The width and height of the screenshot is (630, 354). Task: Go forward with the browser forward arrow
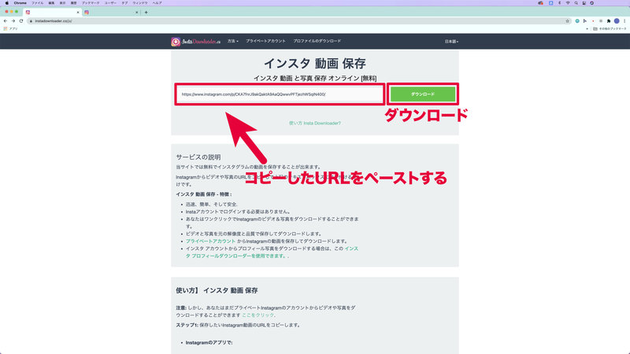pos(13,21)
